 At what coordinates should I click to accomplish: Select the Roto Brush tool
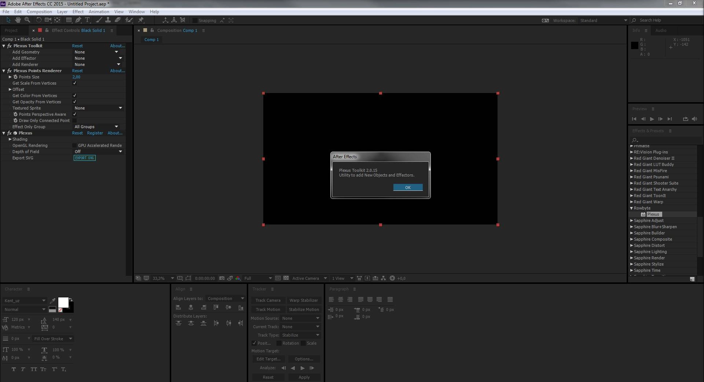click(x=129, y=20)
